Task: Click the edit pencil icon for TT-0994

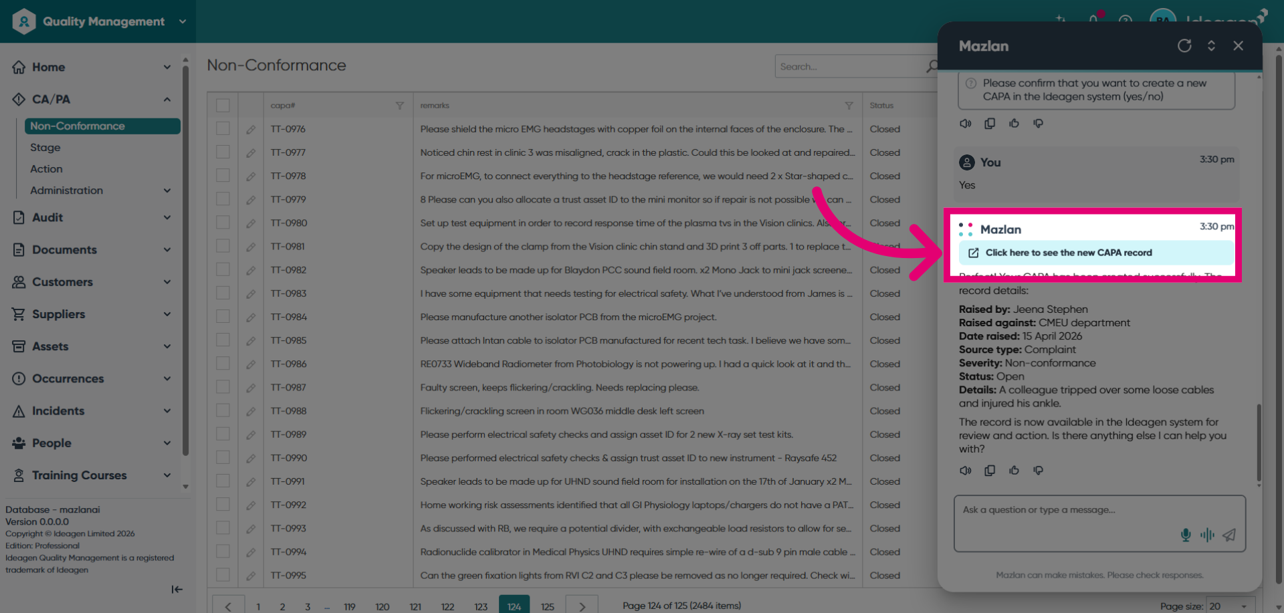Action: click(251, 552)
